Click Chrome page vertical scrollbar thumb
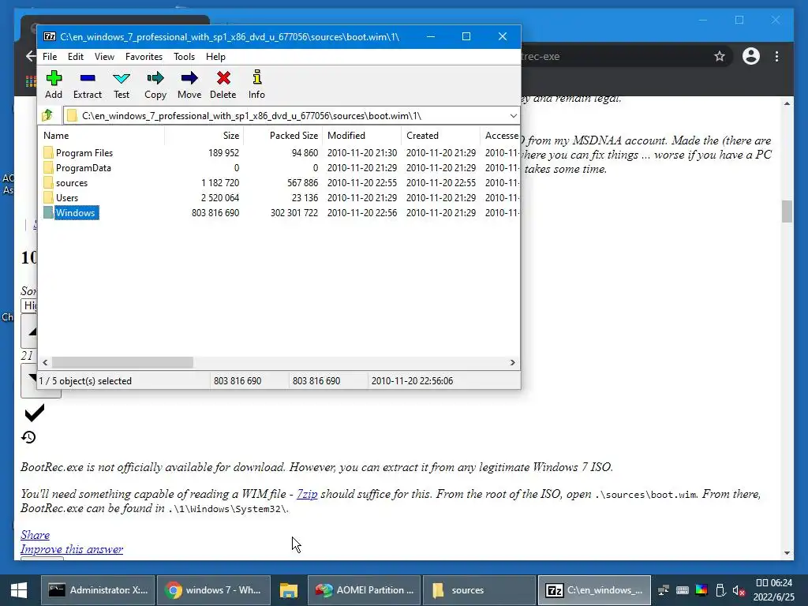 [787, 211]
